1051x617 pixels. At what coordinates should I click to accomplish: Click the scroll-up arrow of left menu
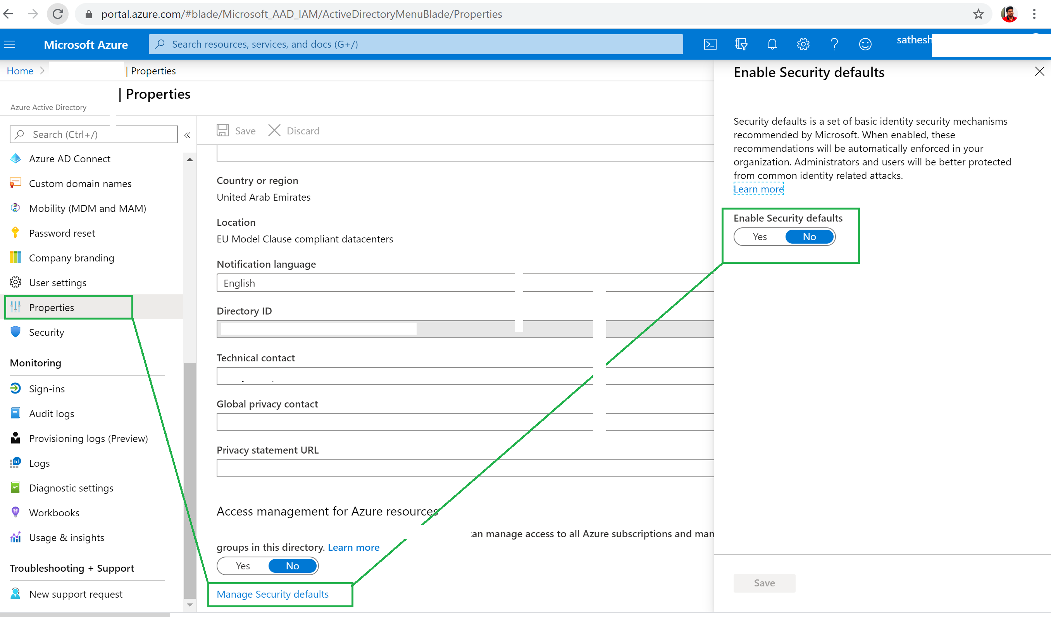pyautogui.click(x=190, y=160)
